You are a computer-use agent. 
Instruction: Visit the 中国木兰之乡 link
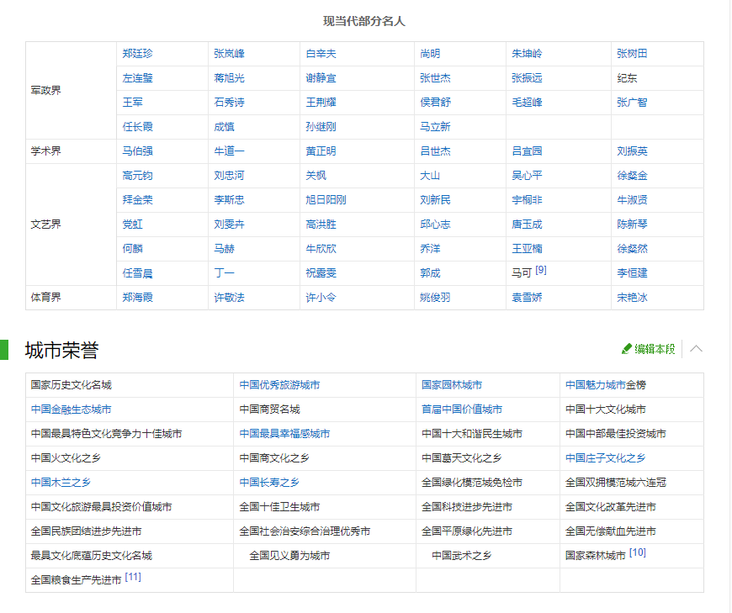(x=61, y=483)
